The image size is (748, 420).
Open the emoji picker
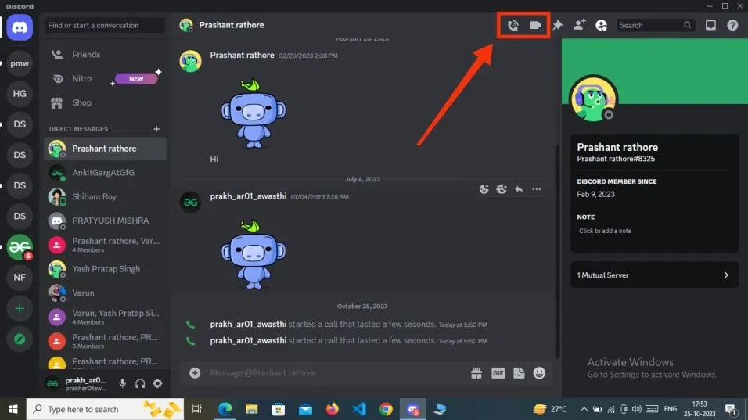pos(539,373)
